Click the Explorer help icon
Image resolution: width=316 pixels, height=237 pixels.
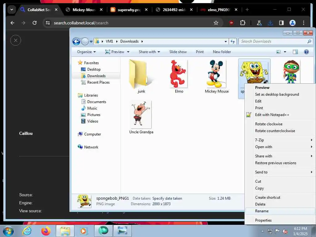306,52
